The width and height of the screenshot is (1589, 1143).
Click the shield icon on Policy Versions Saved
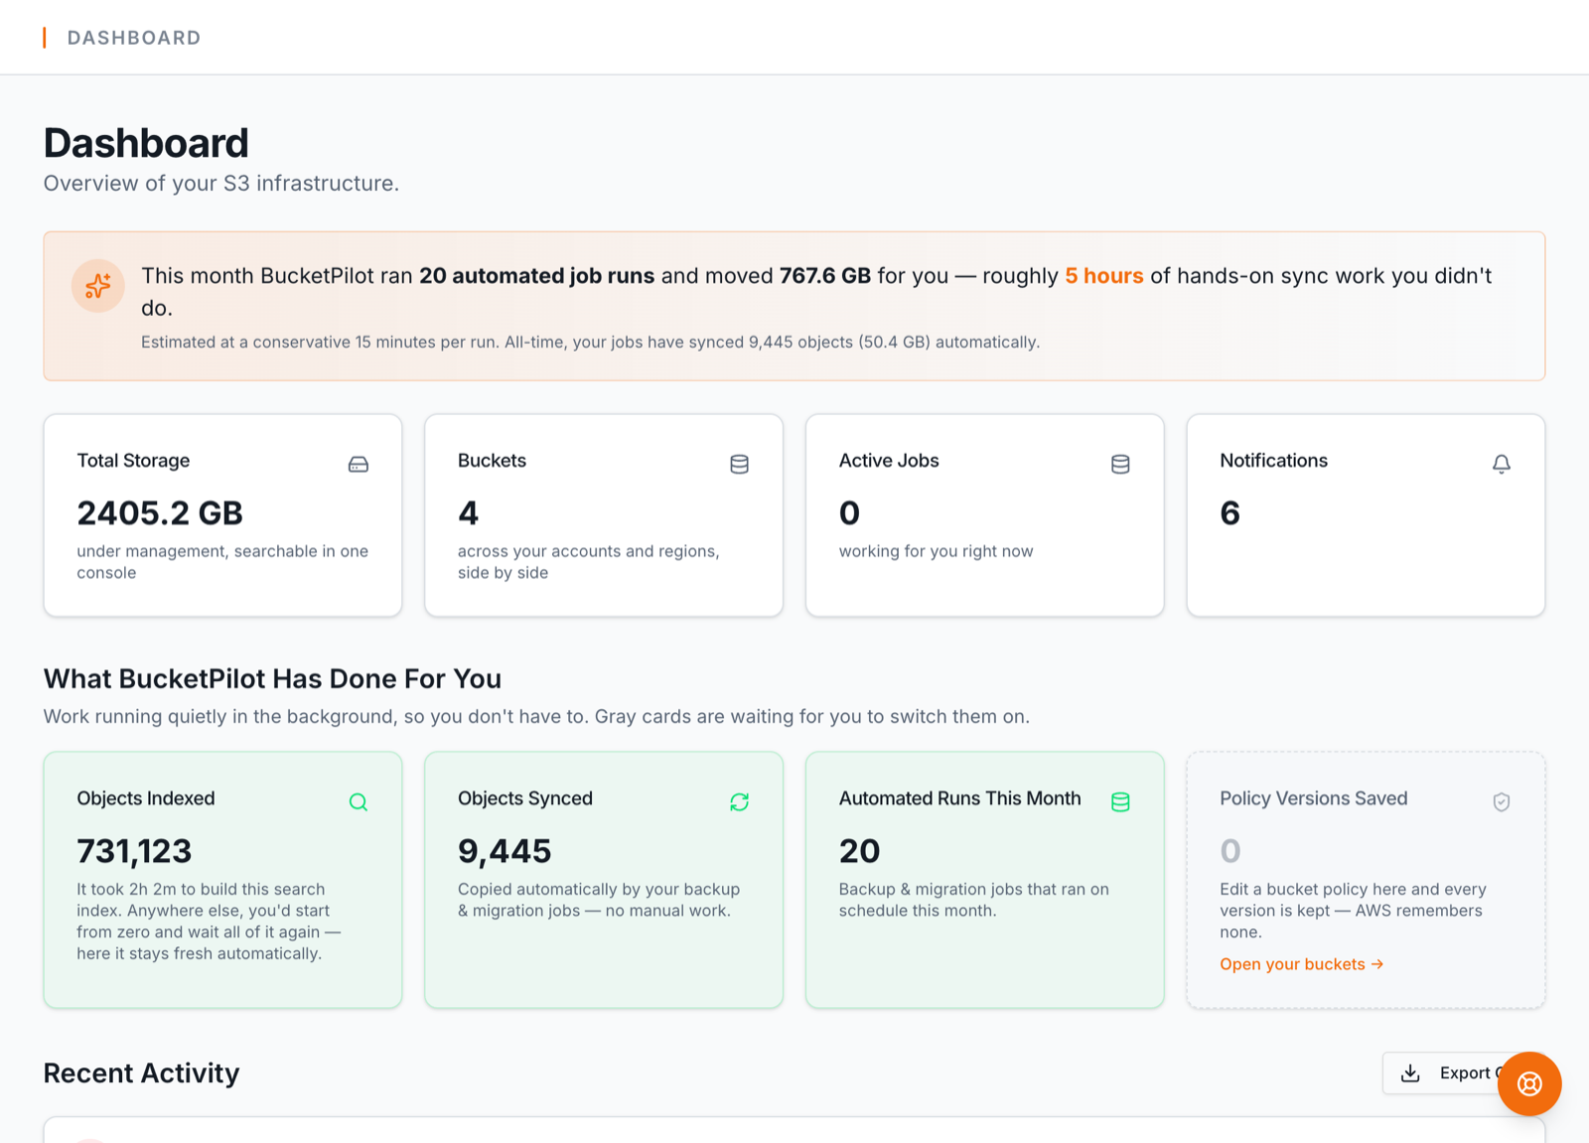(x=1502, y=801)
